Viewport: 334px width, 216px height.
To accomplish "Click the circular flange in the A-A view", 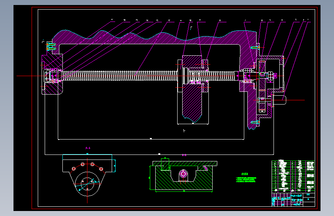I will coord(87,184).
